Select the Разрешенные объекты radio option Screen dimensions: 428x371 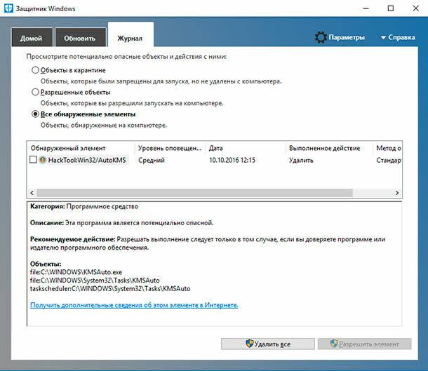point(35,92)
